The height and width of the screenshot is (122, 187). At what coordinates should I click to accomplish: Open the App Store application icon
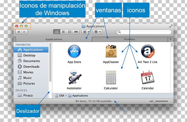(x=74, y=51)
